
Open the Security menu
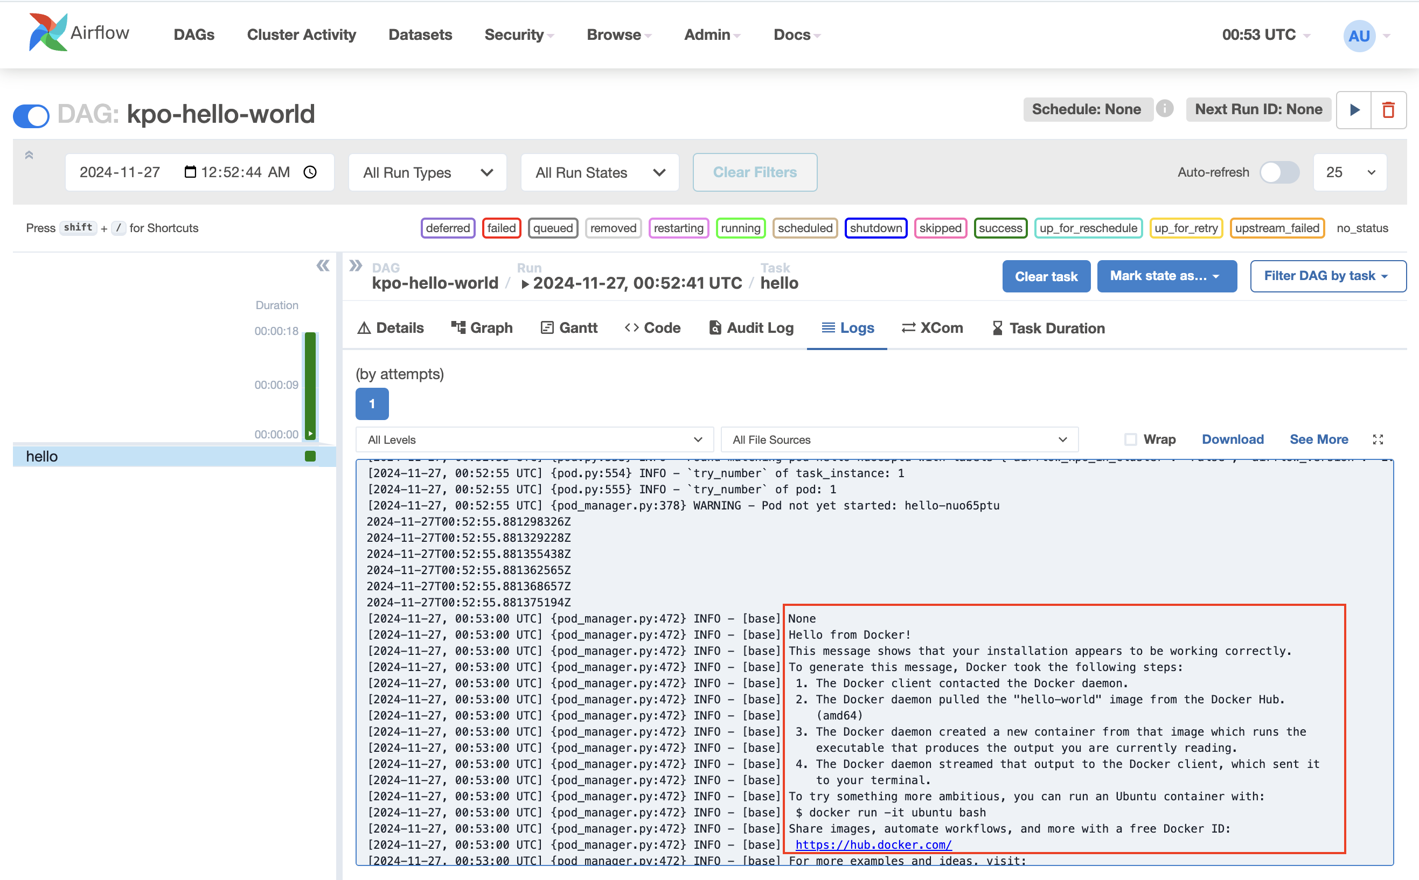519,35
